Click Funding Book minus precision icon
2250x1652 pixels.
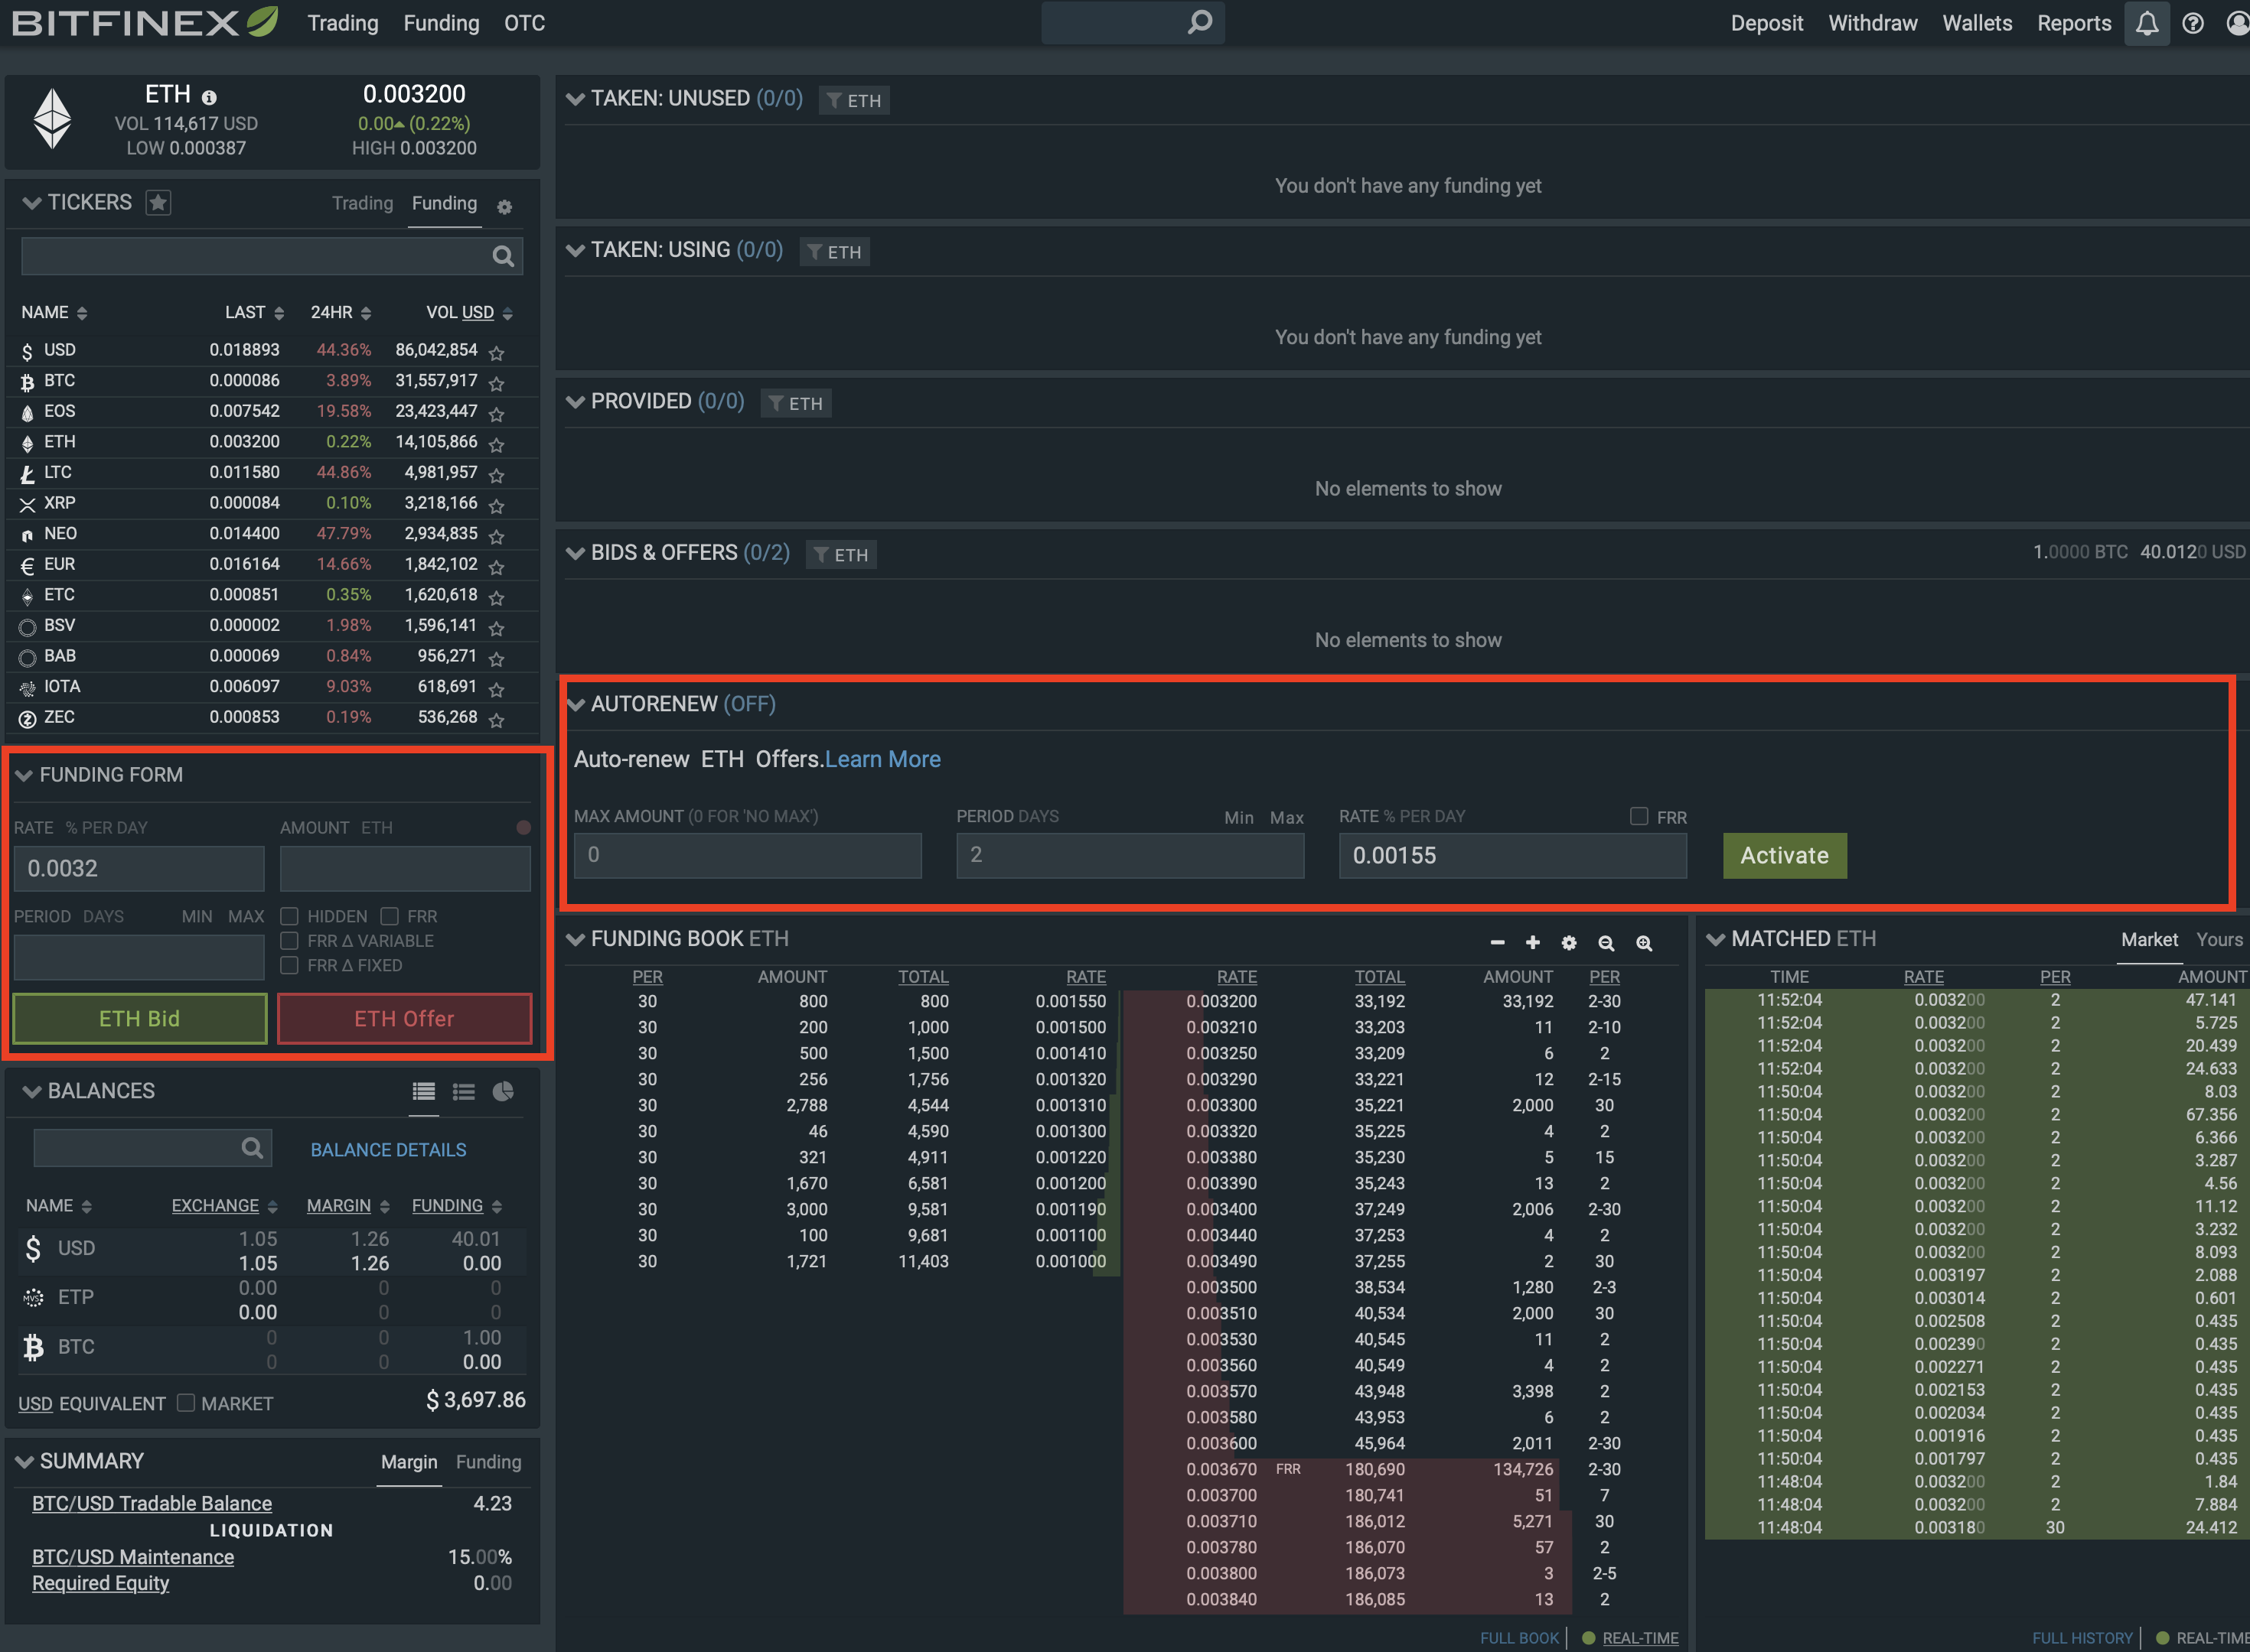tap(1497, 942)
